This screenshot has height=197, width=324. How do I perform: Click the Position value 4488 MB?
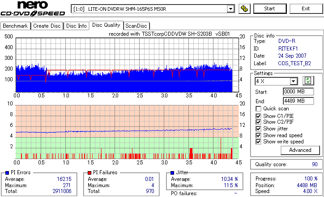307,185
